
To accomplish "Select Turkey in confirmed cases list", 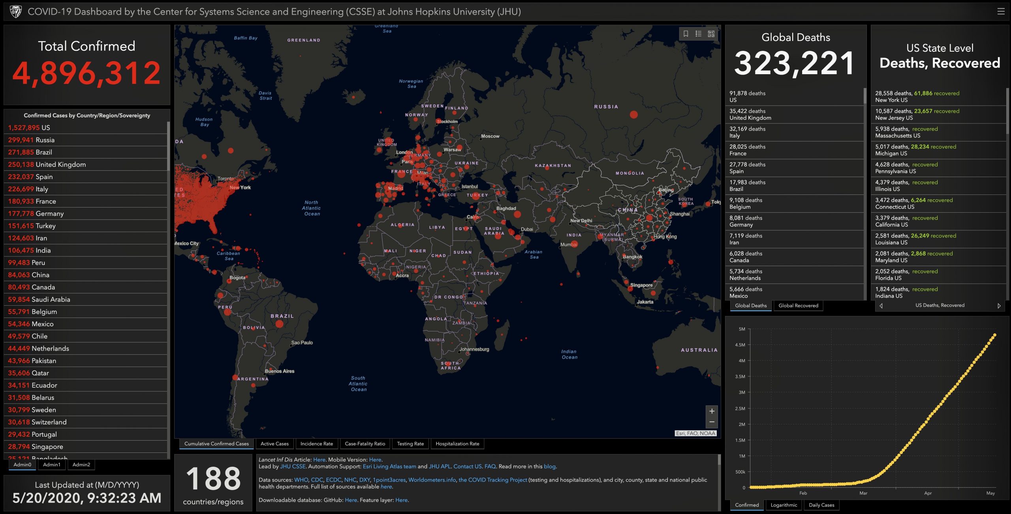I will tap(85, 226).
